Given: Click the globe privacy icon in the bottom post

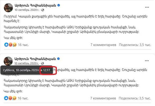Looking at the screenshot, I should point(43,63).
